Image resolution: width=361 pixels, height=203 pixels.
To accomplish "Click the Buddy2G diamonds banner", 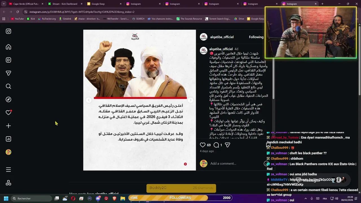I will [x=181, y=188].
